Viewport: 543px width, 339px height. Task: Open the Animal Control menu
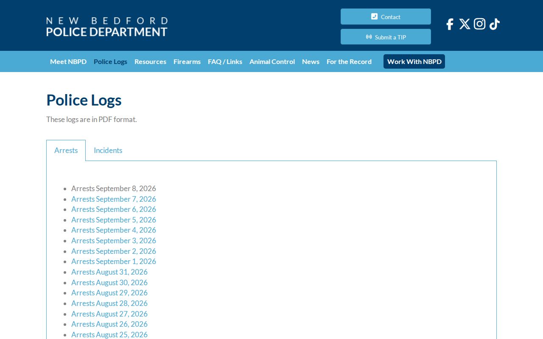tap(272, 61)
